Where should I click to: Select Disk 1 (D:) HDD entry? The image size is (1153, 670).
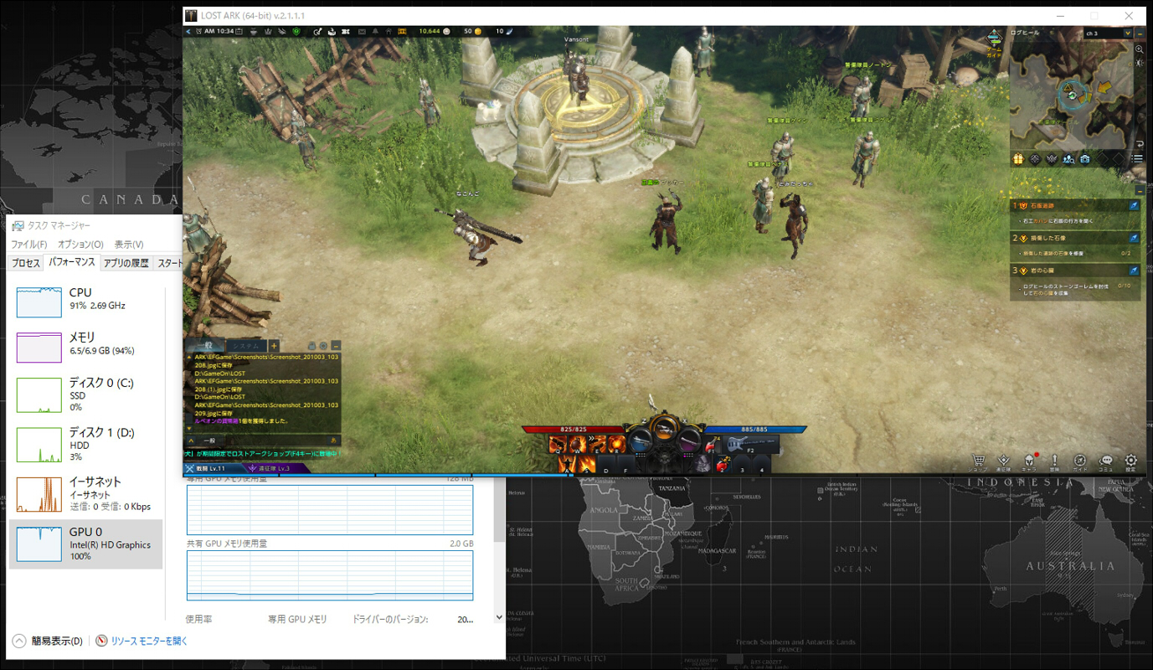(x=86, y=444)
